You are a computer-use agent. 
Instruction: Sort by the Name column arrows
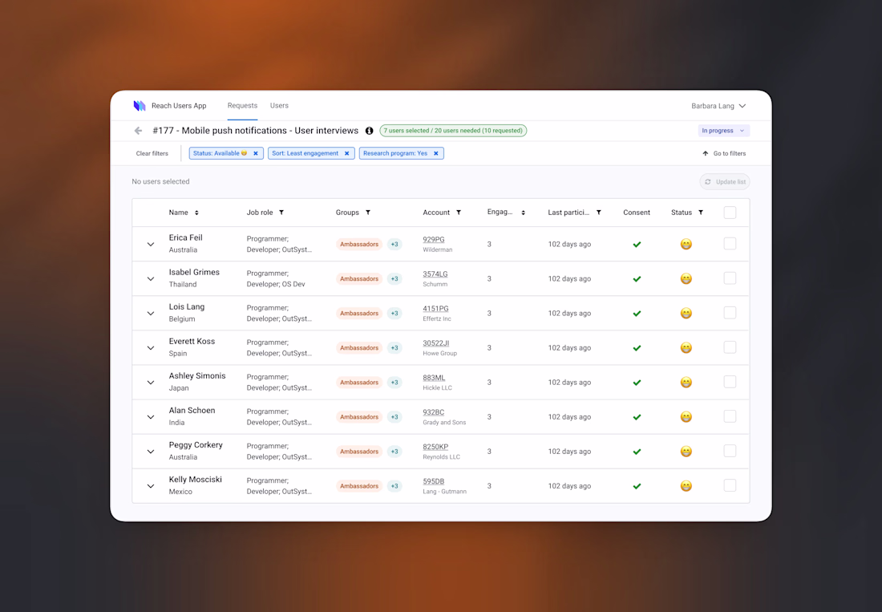196,213
